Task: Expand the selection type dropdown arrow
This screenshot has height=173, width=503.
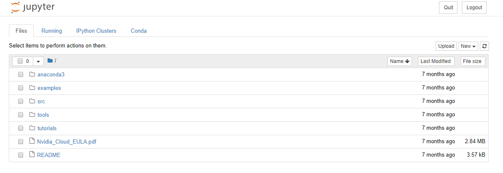Action: coord(38,61)
